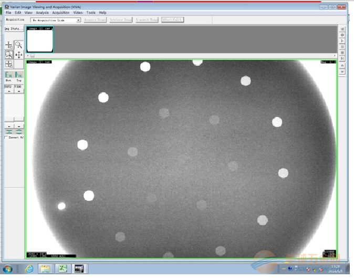354x279 pixels.
Task: Click the Retrieve Image button
Action: 121,20
